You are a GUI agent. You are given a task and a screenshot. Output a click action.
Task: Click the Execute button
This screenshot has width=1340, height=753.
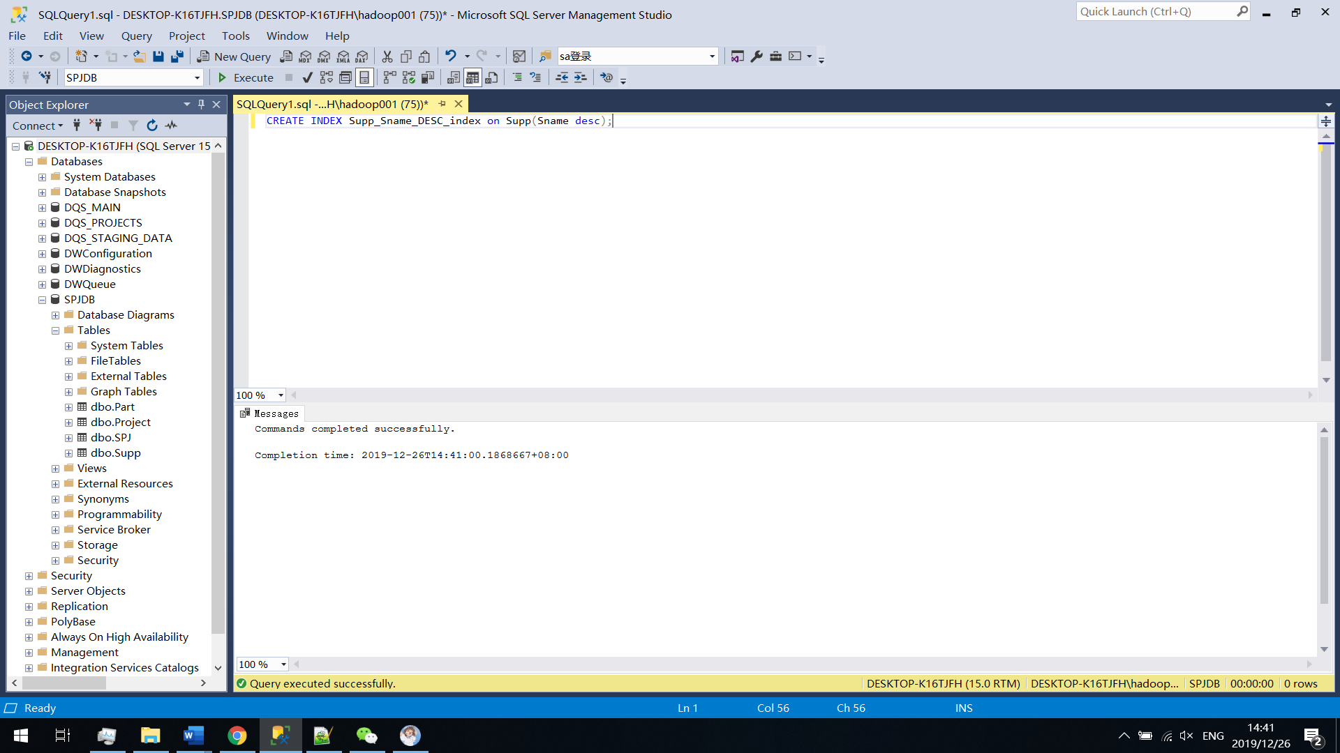pyautogui.click(x=246, y=77)
